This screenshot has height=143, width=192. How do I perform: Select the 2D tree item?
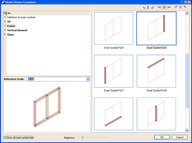[9, 22]
